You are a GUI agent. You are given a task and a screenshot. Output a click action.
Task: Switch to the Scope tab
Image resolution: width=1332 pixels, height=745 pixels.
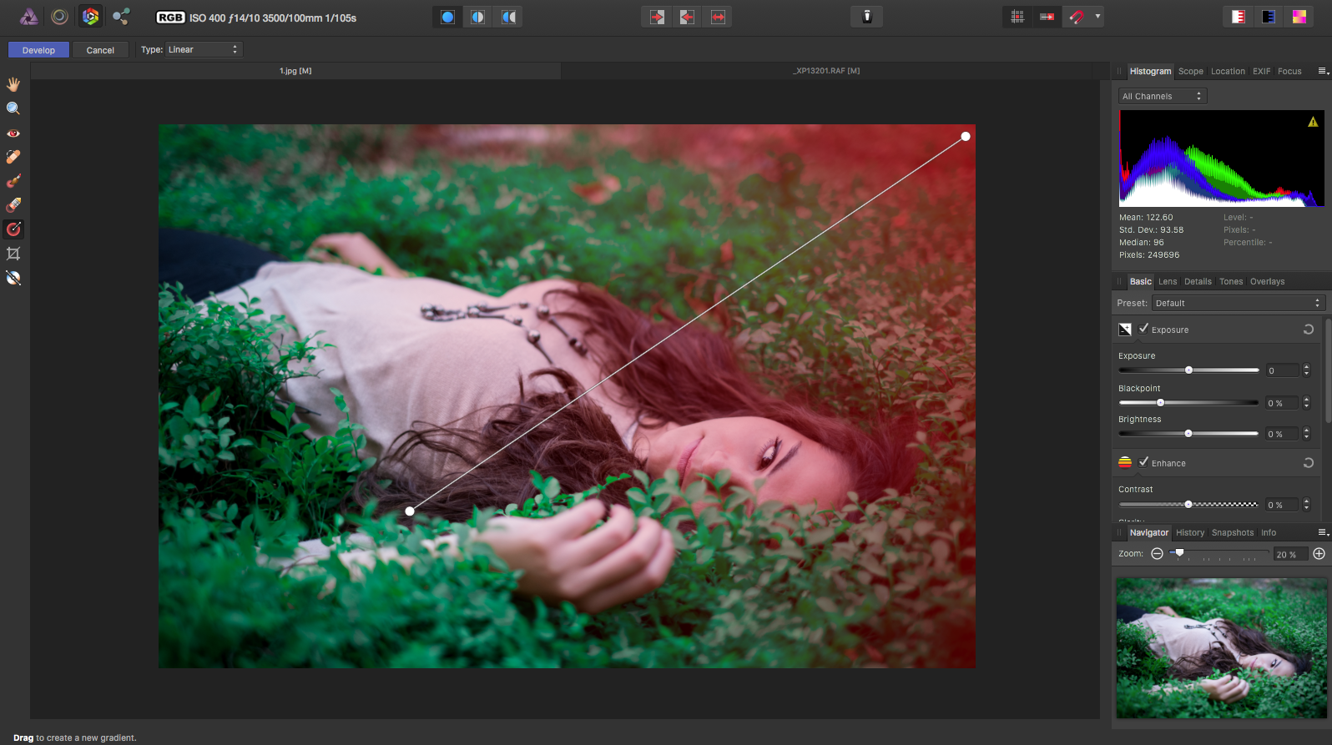tap(1191, 72)
